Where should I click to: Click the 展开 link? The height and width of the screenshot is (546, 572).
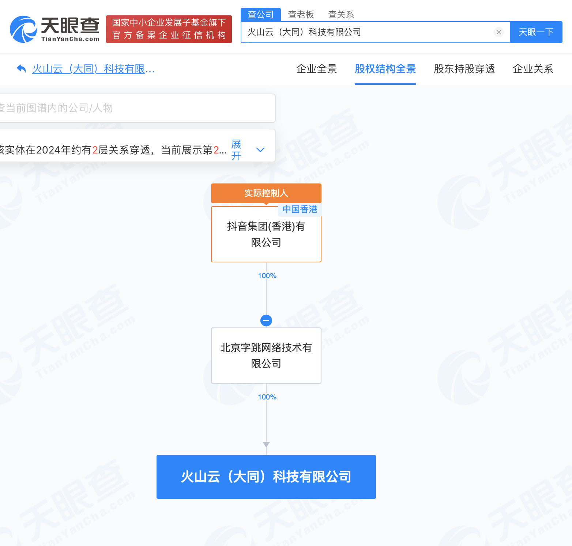pyautogui.click(x=236, y=150)
